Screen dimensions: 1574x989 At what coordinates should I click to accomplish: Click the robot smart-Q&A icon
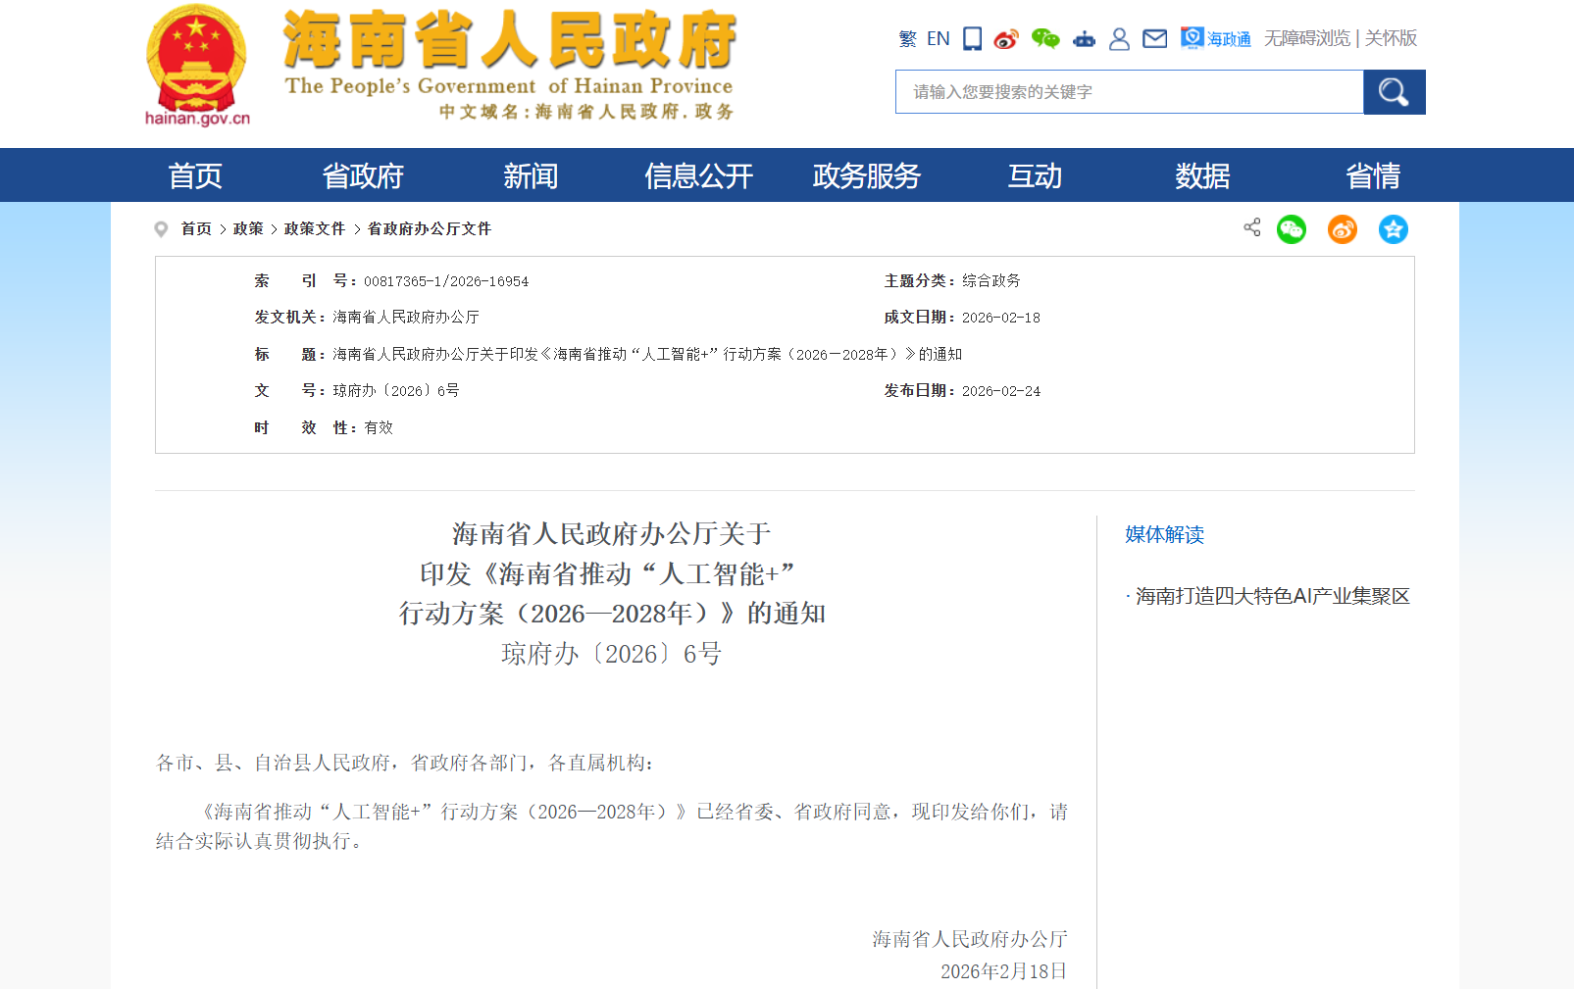point(1083,38)
